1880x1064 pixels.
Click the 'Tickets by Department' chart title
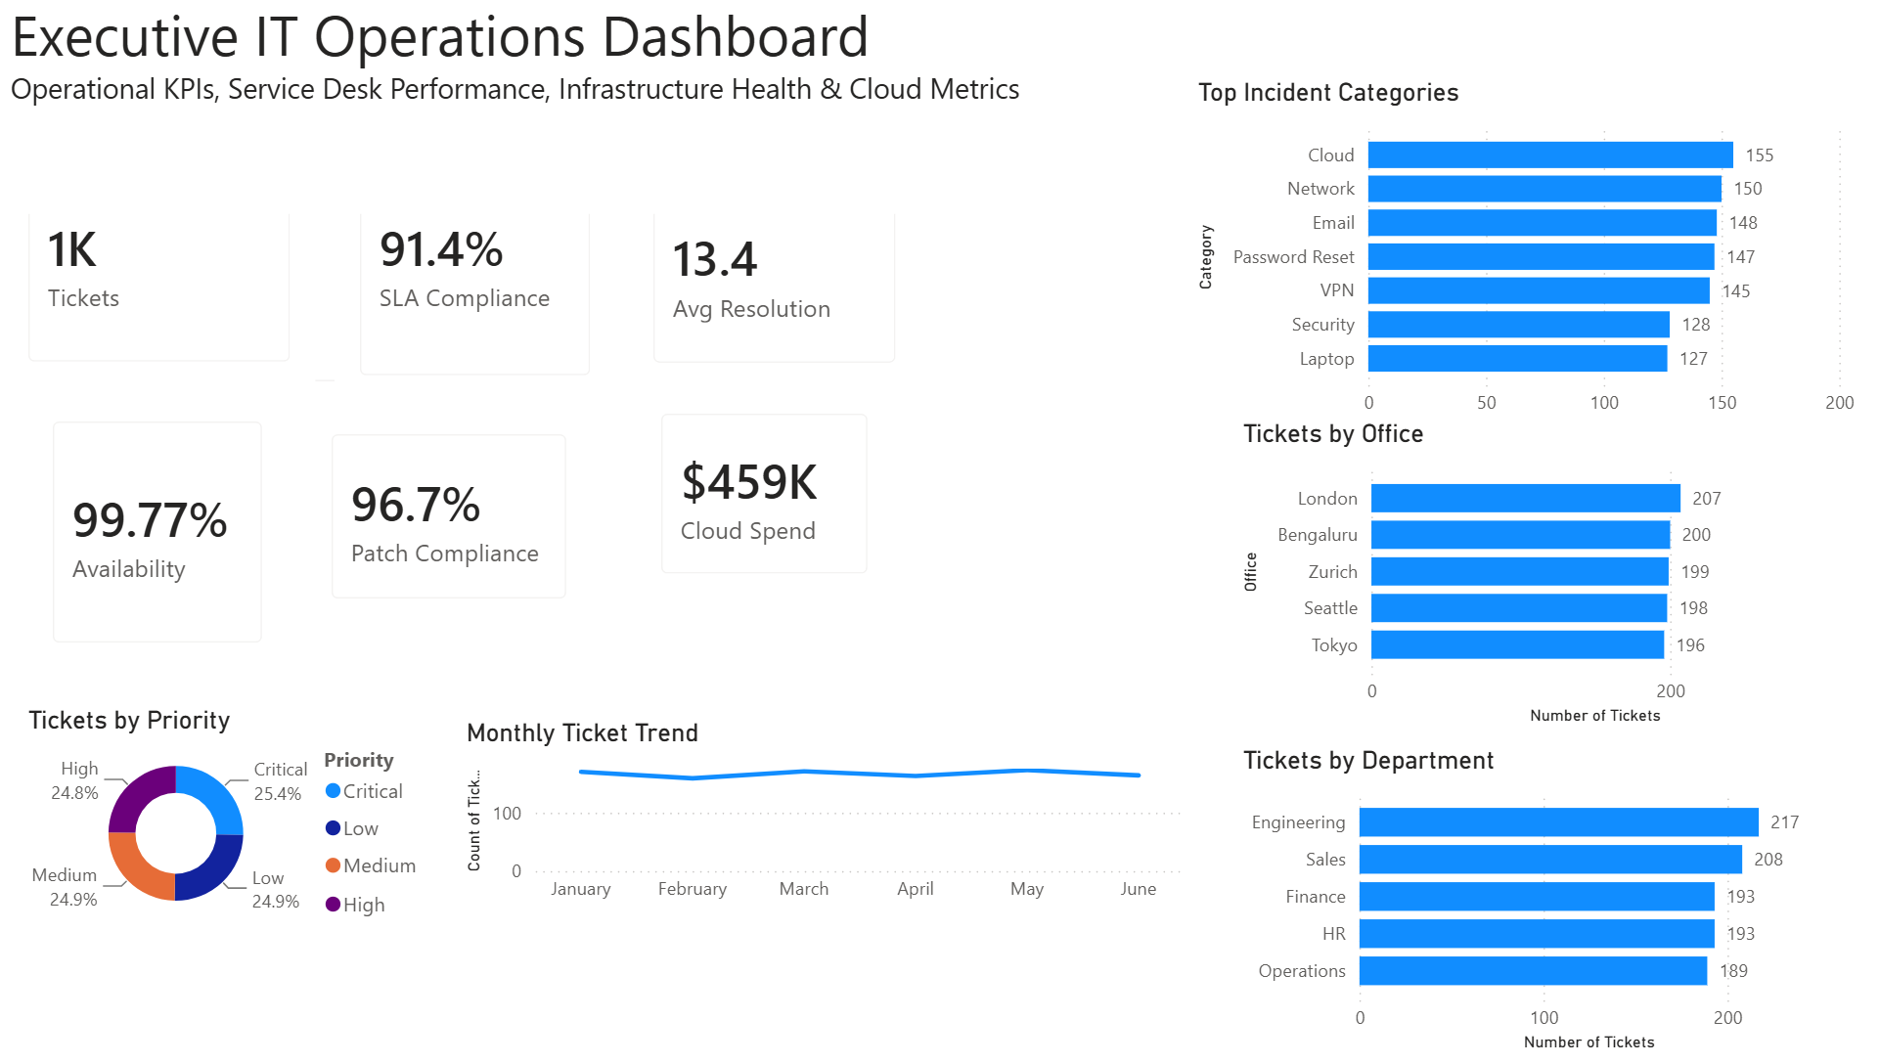coord(1368,761)
